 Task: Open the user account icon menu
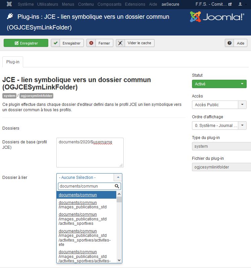tap(240, 4)
